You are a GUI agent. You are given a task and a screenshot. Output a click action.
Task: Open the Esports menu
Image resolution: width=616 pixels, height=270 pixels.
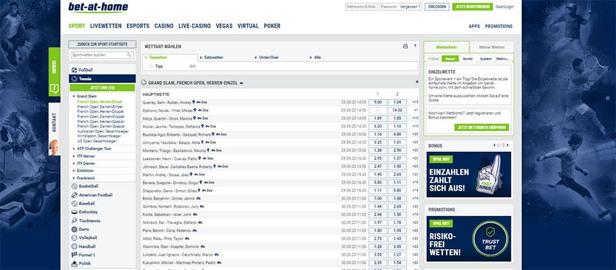tap(138, 26)
